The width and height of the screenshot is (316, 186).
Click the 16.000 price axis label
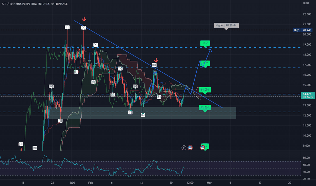(x=307, y=75)
